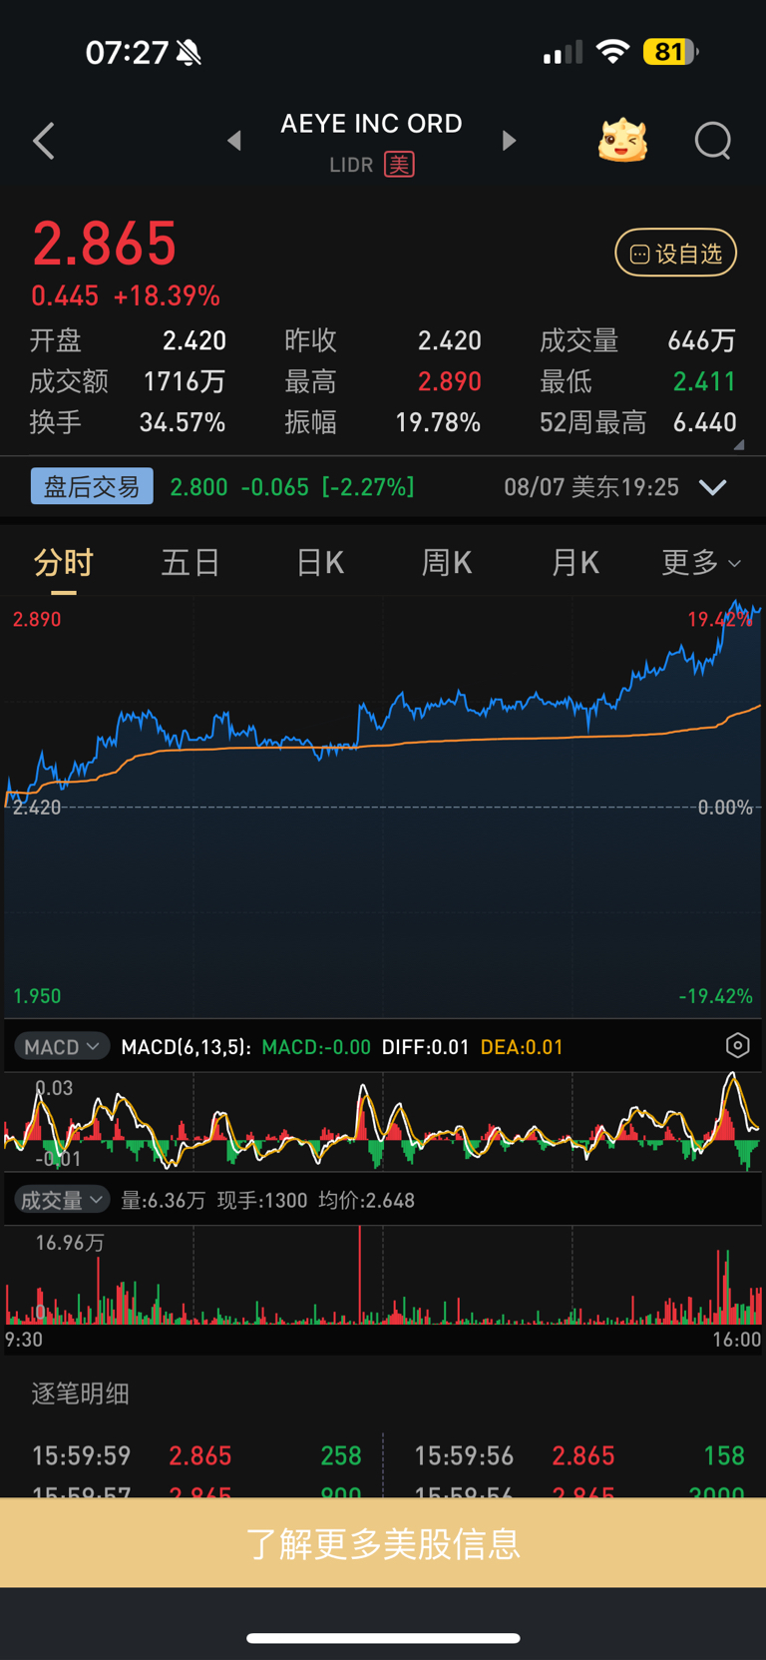Tap the 换手 value 34.57%
Screen dimensions: 766x1660
coord(183,422)
